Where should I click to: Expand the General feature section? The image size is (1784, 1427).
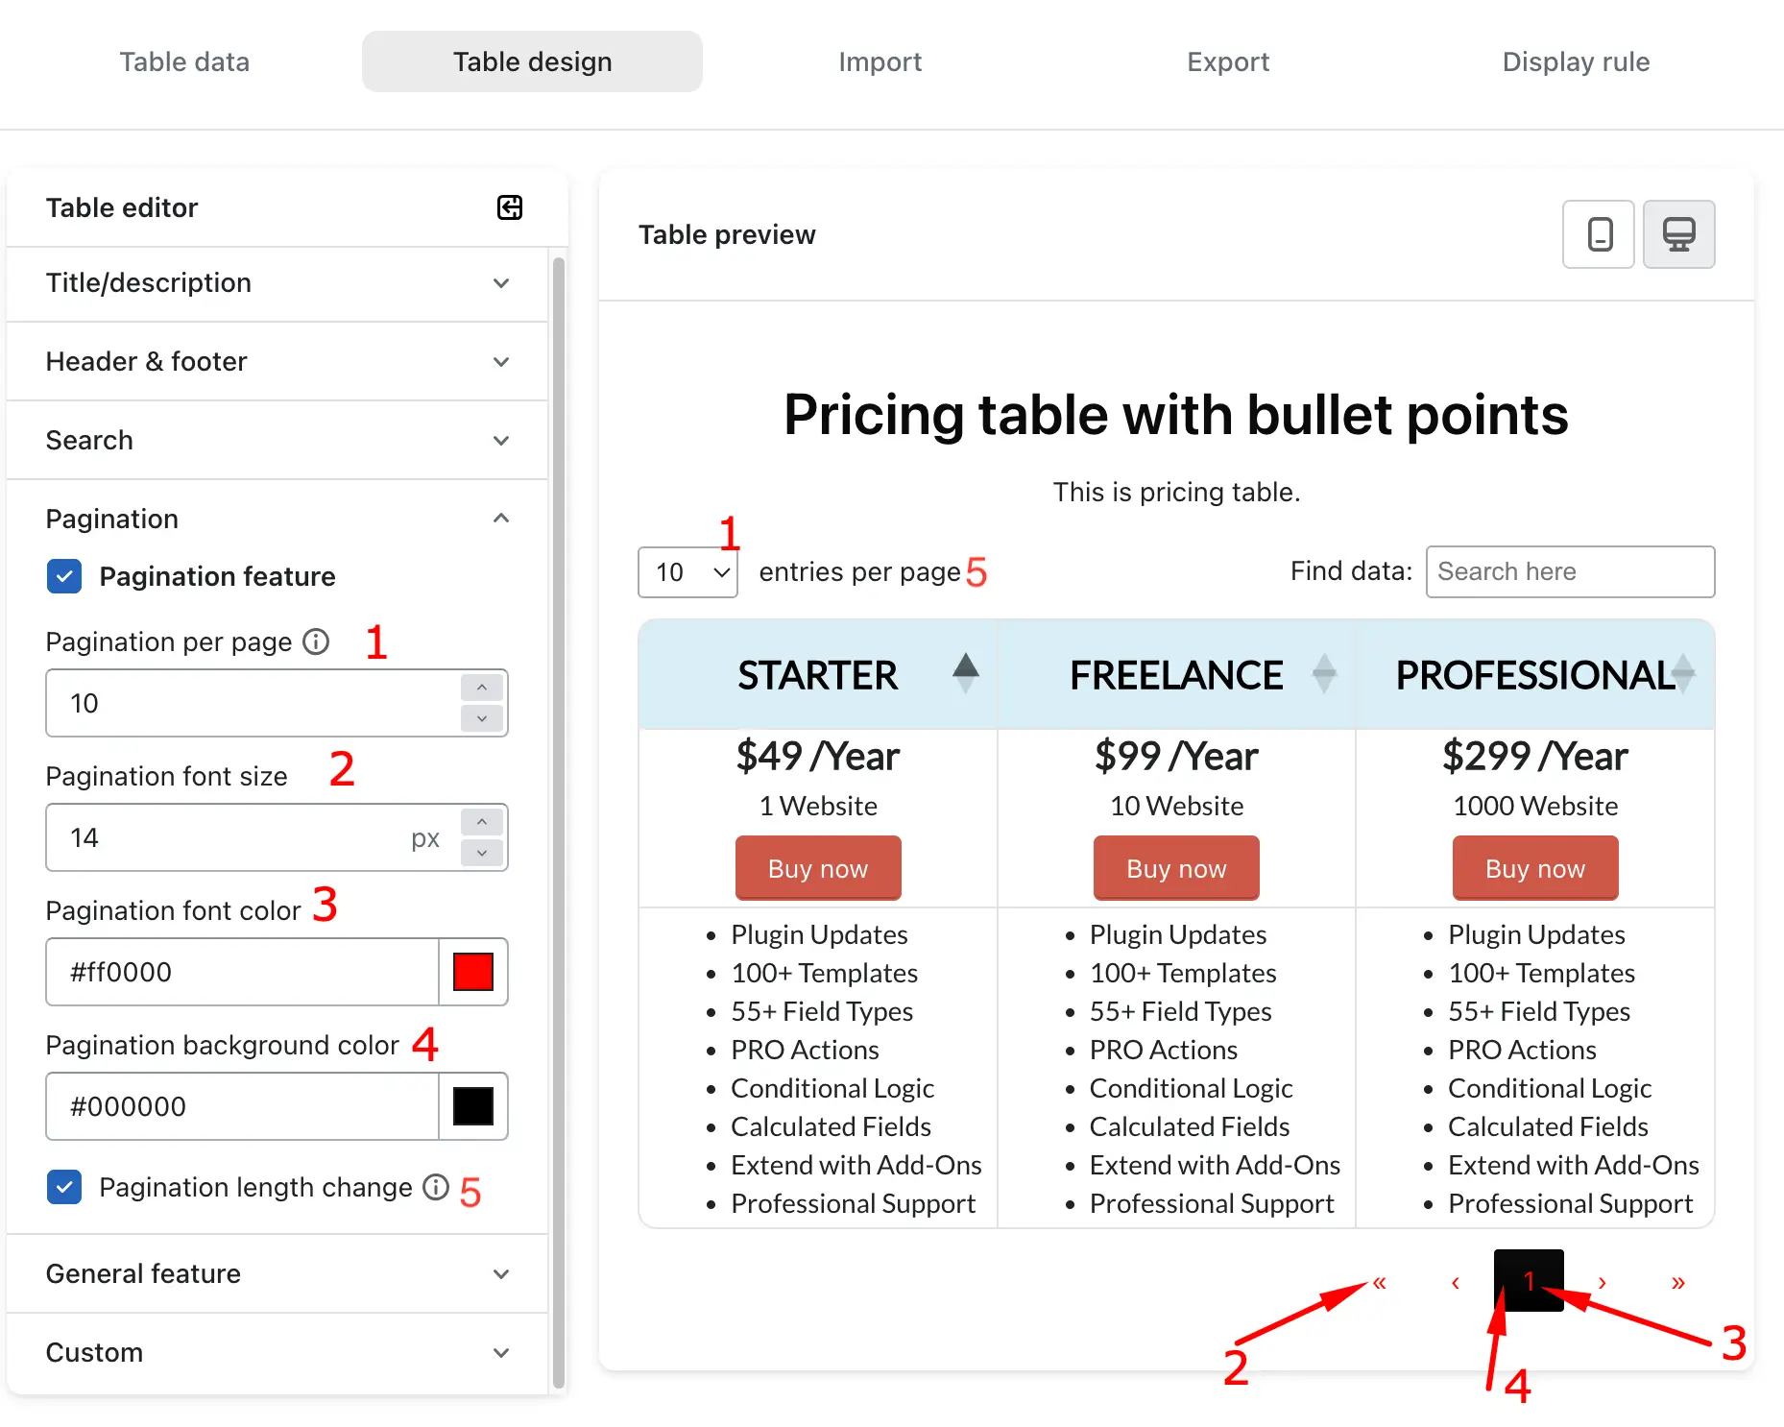coord(277,1273)
